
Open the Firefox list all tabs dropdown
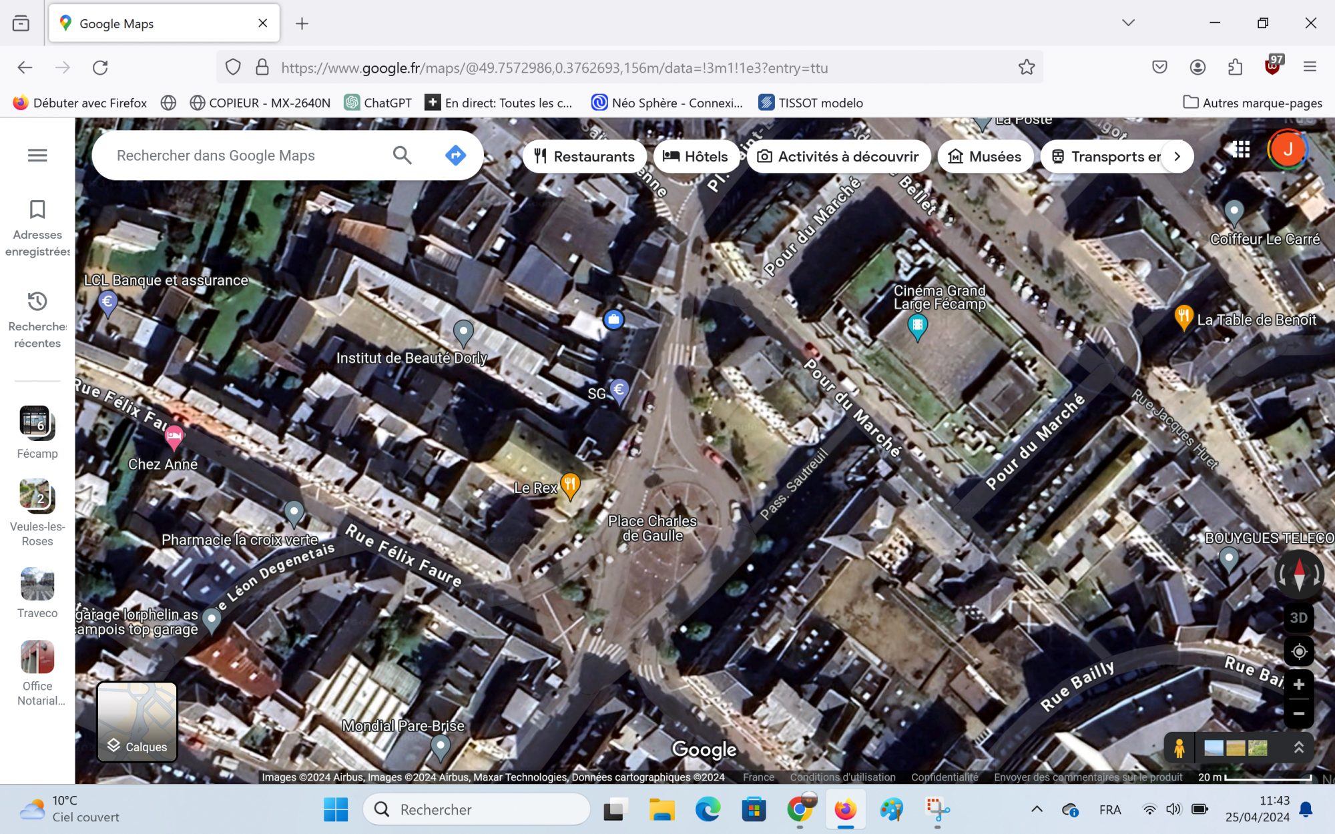pos(1128,23)
